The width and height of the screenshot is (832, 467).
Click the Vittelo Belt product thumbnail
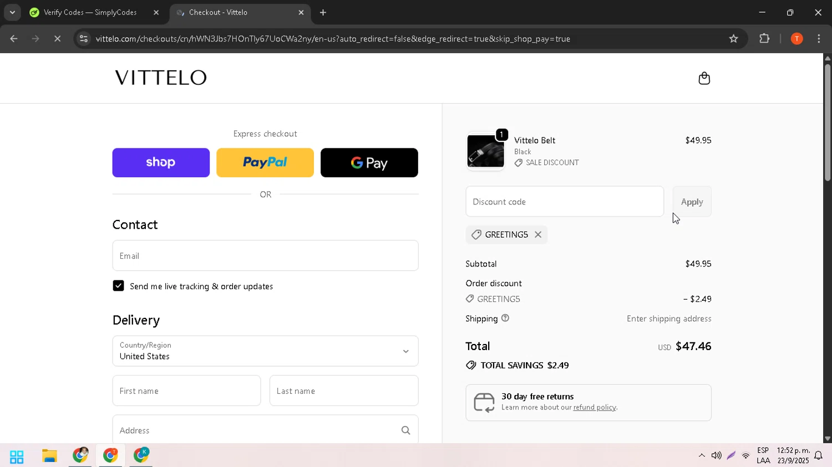(x=485, y=151)
